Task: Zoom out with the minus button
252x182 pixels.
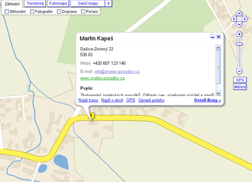Action: (x=239, y=71)
